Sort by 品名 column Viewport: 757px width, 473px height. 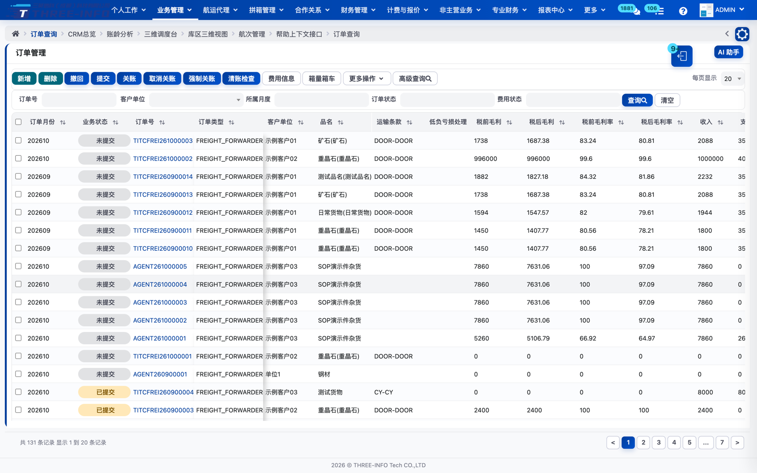point(341,123)
